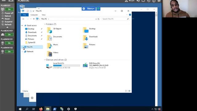197x111 pixels.
Task: Open the 3D Objects folder
Action: (x=54, y=30)
